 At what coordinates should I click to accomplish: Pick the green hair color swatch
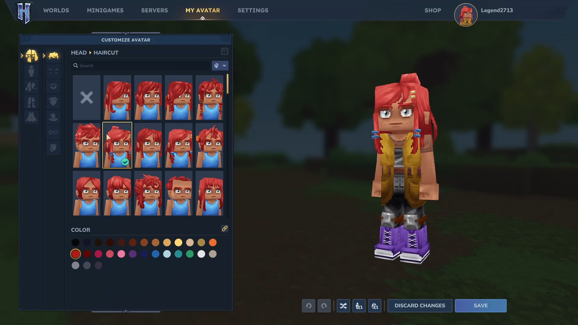point(190,254)
